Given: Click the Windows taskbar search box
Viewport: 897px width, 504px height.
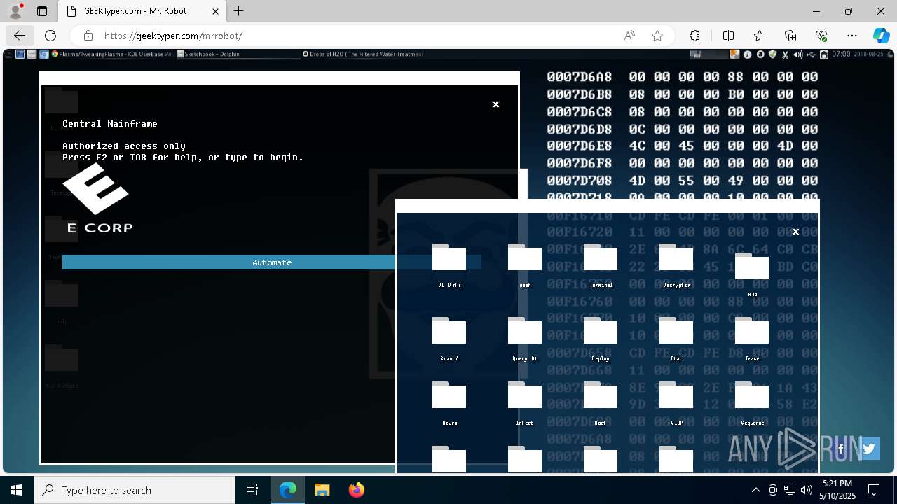Looking at the screenshot, I should tap(135, 490).
